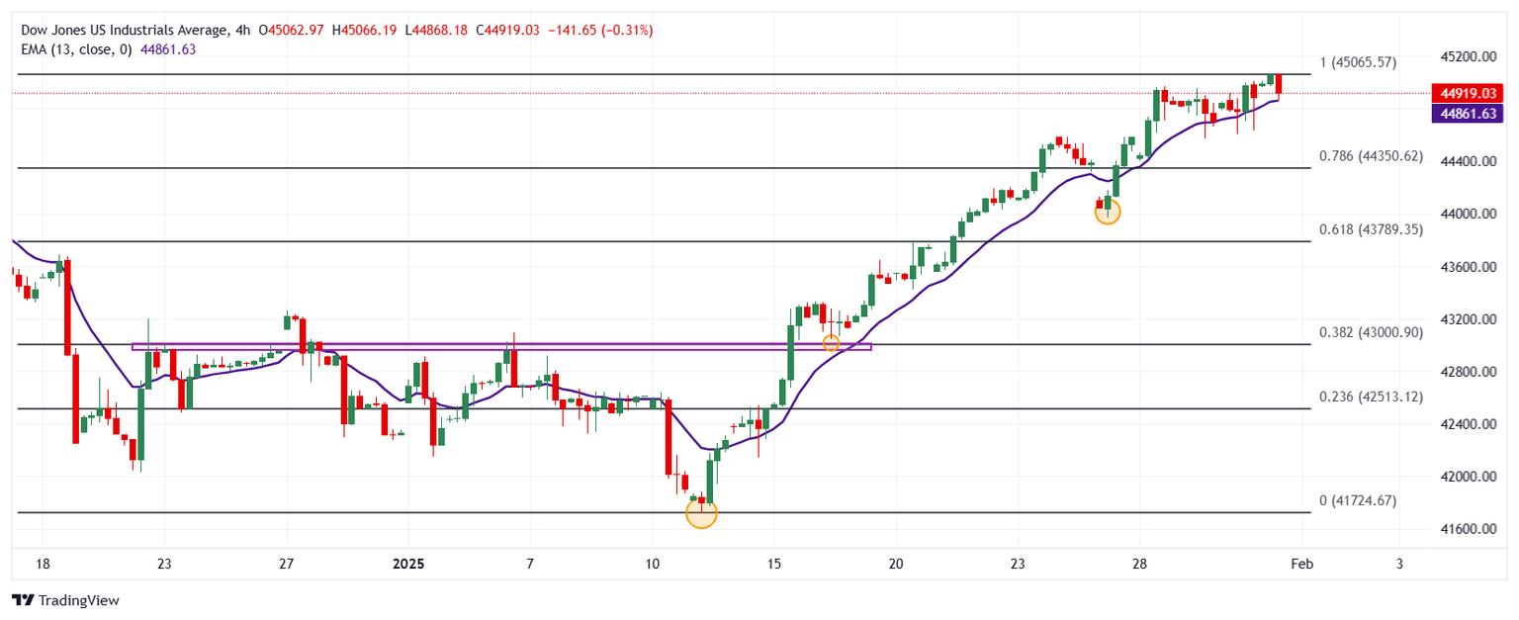
Task: Click the 44000.00 tick on the price axis
Action: (1468, 214)
